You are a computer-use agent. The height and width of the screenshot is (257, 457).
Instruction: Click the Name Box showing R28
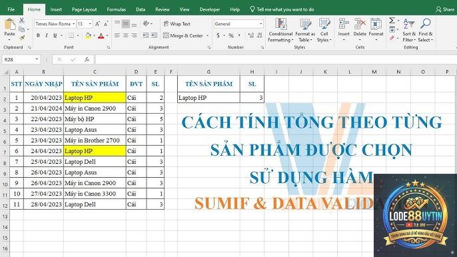click(21, 59)
